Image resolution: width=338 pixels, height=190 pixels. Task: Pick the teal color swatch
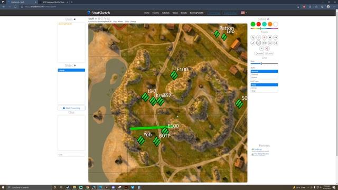point(264,24)
